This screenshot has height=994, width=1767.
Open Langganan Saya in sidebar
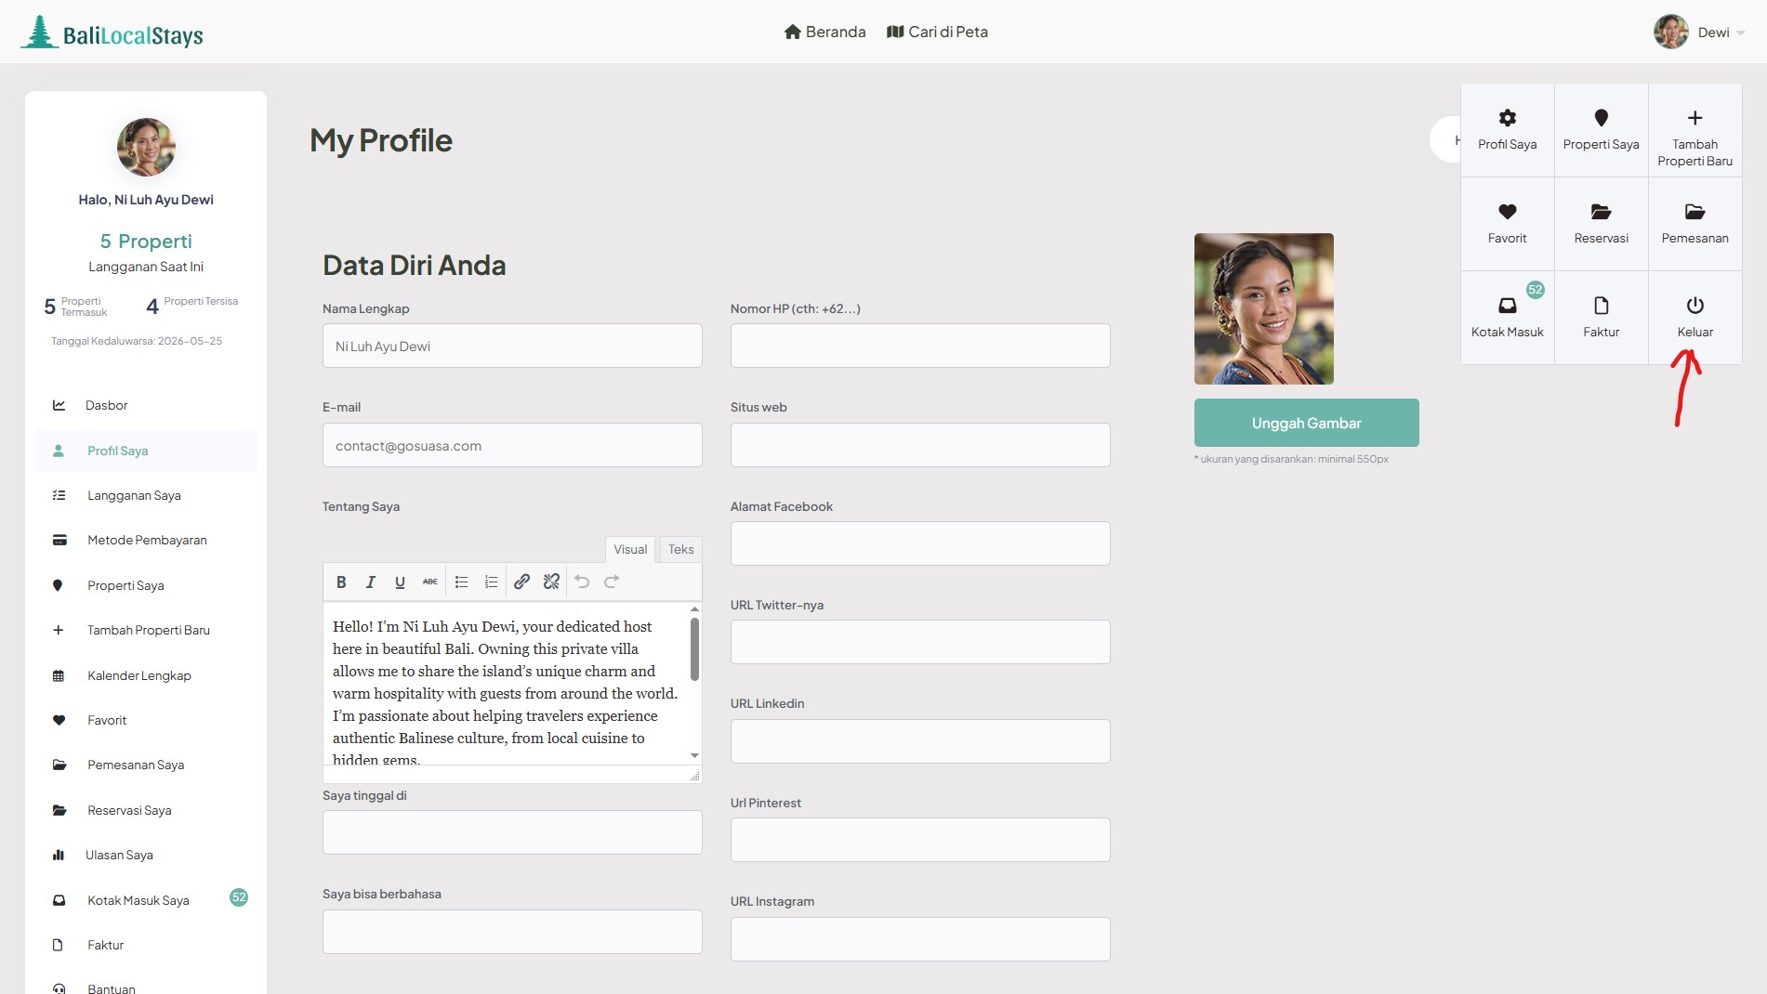(x=146, y=495)
